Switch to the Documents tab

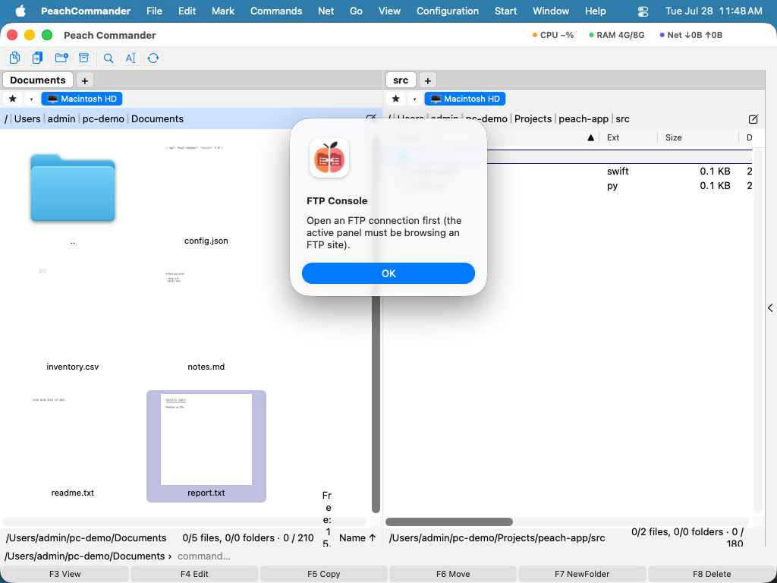pyautogui.click(x=38, y=80)
